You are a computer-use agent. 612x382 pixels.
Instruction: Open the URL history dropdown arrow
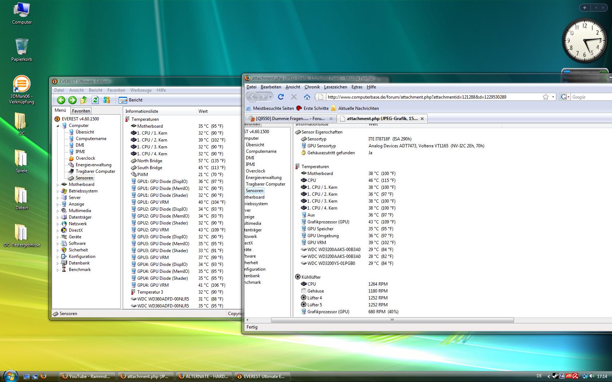(x=553, y=97)
